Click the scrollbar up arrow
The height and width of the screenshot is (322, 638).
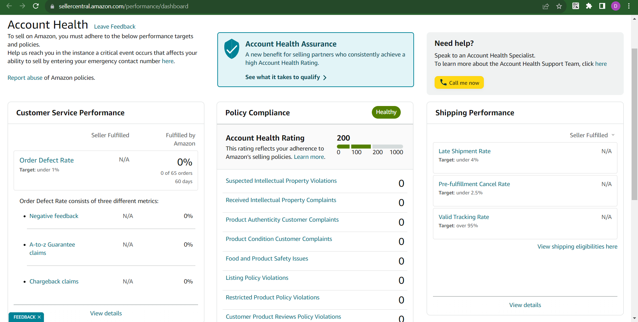coord(634,19)
